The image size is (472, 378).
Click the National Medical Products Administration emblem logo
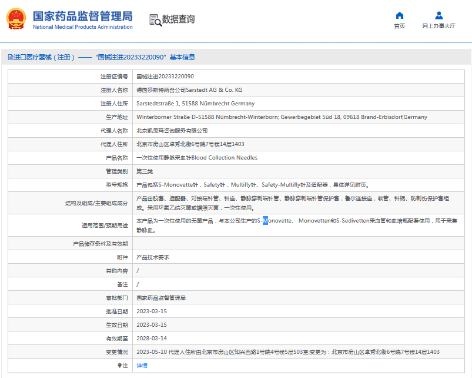click(x=16, y=18)
